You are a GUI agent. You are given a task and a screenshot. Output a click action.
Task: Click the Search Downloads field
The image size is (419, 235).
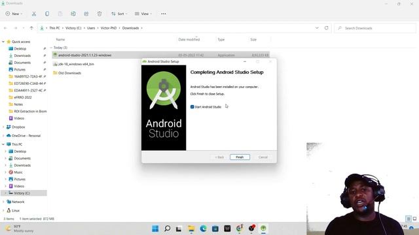(375, 28)
